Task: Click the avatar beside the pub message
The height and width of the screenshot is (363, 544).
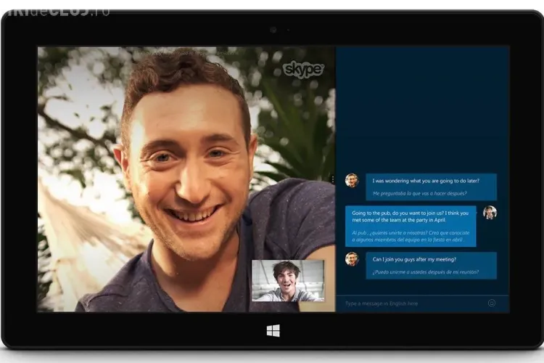Action: point(490,212)
